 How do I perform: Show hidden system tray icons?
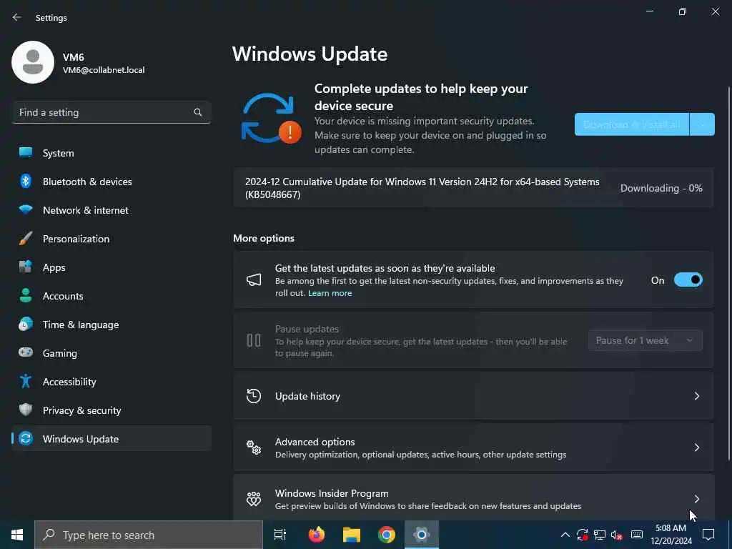tap(565, 535)
